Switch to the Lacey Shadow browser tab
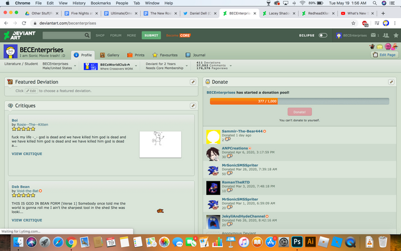Viewport: 401px width, 251px height. click(x=279, y=13)
